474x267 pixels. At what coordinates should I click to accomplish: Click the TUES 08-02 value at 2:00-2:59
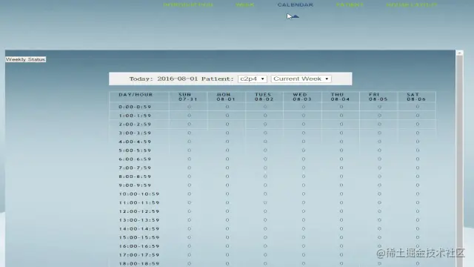pos(265,124)
